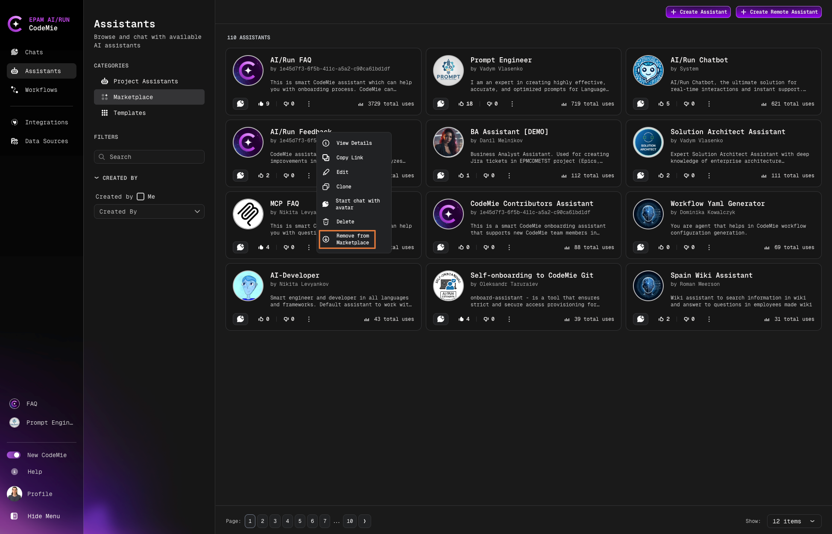Dislike the AI/Run Chatbot assistant

[686, 104]
